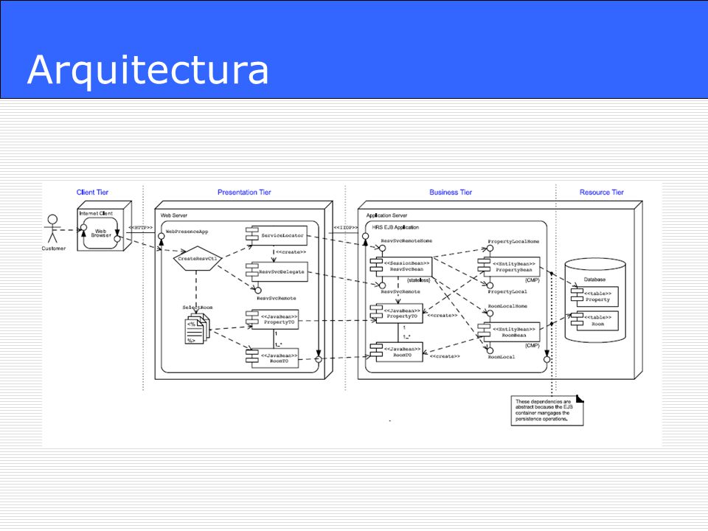708x531 pixels.
Task: Click the Business Tier heading
Action: point(451,192)
